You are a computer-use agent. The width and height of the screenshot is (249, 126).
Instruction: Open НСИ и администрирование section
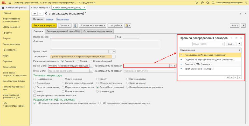point(14,105)
